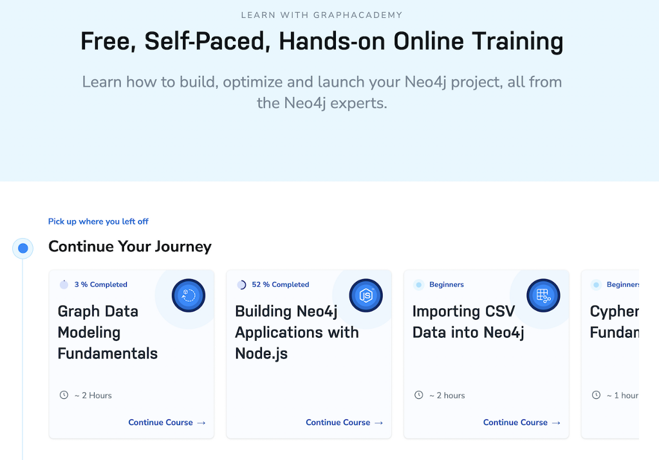Continue the Importing CSV Data course

point(521,422)
